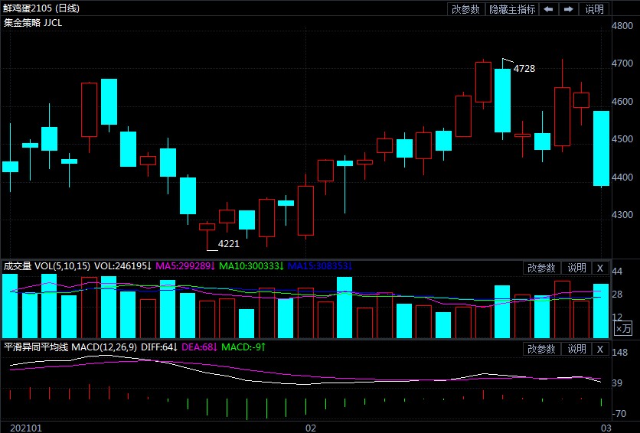Click the 4300 price axis label
Viewport: 640px width, 433px height.
point(622,214)
